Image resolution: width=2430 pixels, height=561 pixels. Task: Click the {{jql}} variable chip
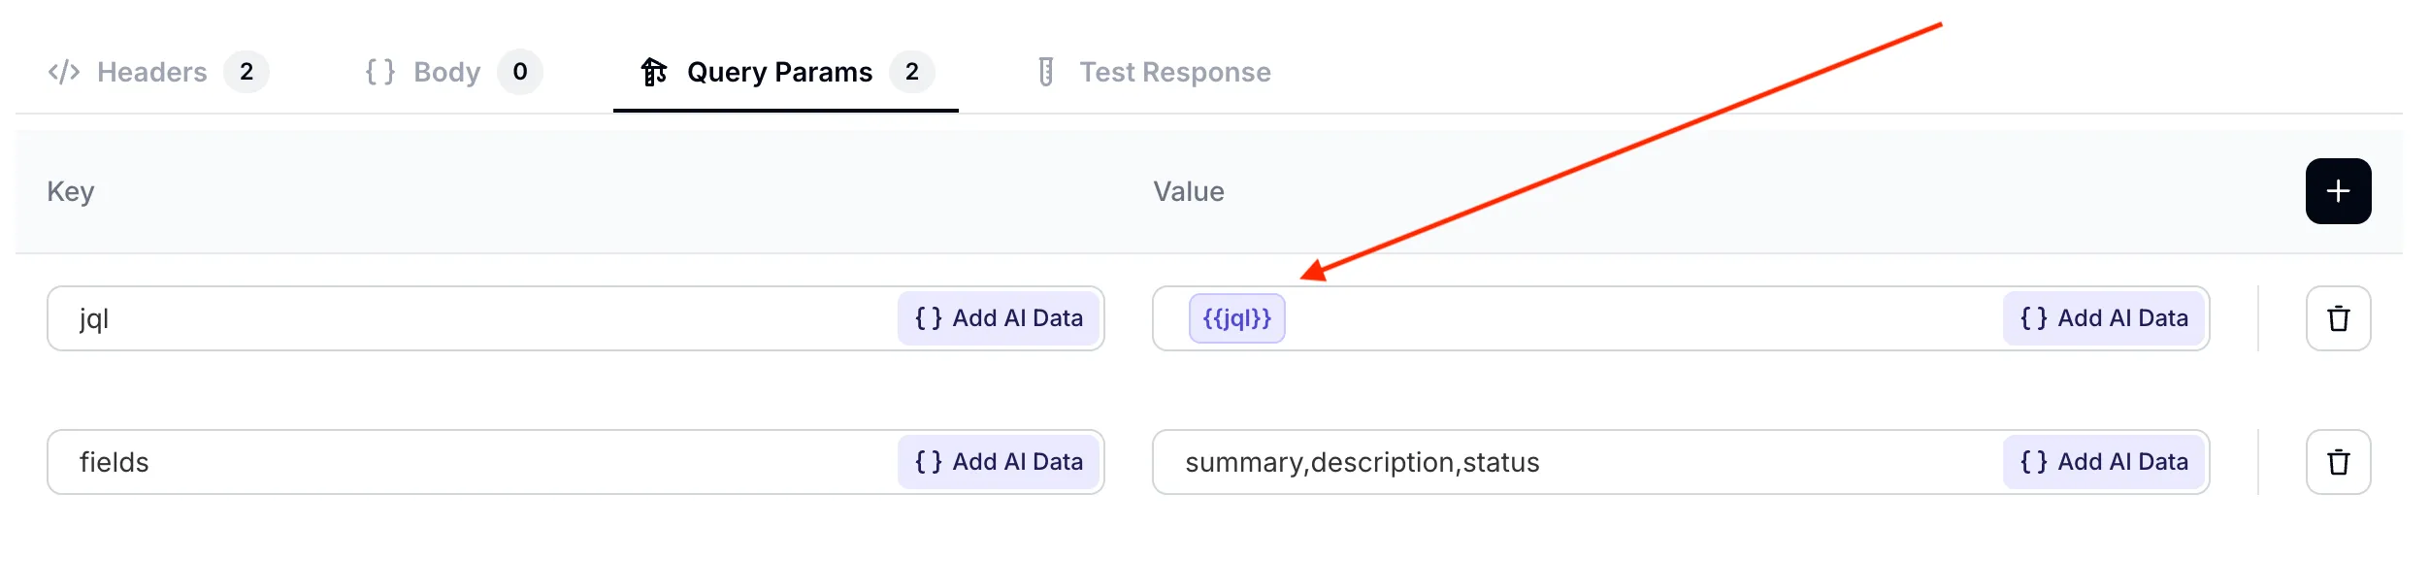click(1236, 318)
